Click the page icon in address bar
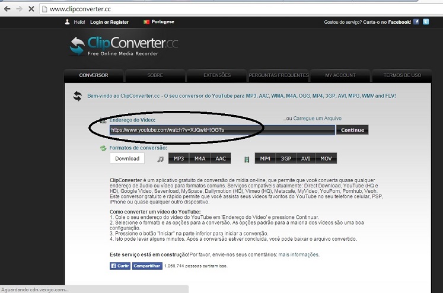This screenshot has width=443, height=293. [44, 9]
